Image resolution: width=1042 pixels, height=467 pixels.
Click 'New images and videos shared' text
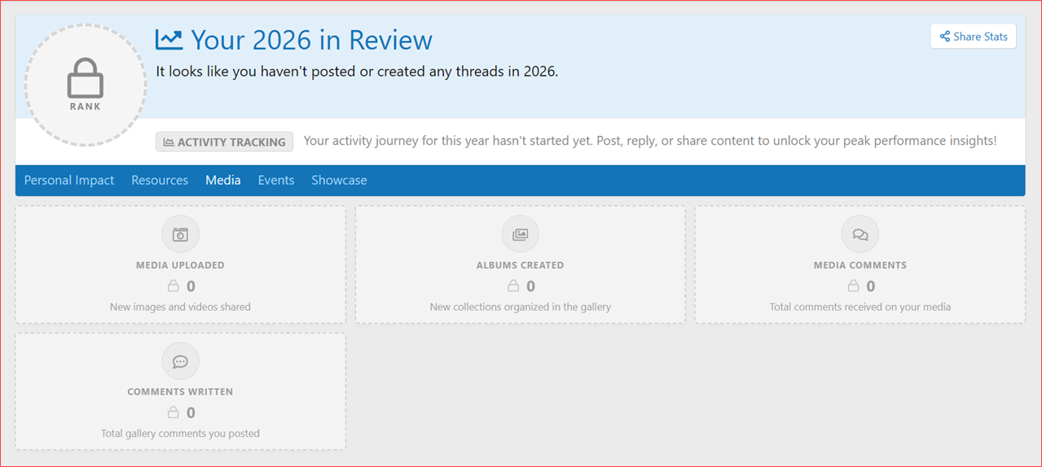[x=180, y=307]
